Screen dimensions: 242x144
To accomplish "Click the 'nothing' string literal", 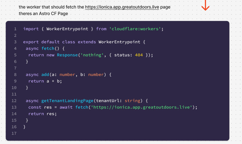I will pyautogui.click(x=92, y=55).
